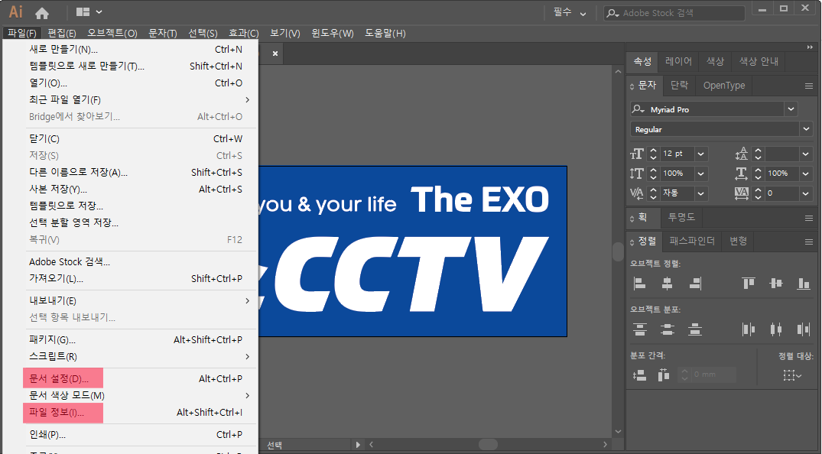Open the arrange documents layout switcher
The width and height of the screenshot is (822, 454).
click(89, 11)
